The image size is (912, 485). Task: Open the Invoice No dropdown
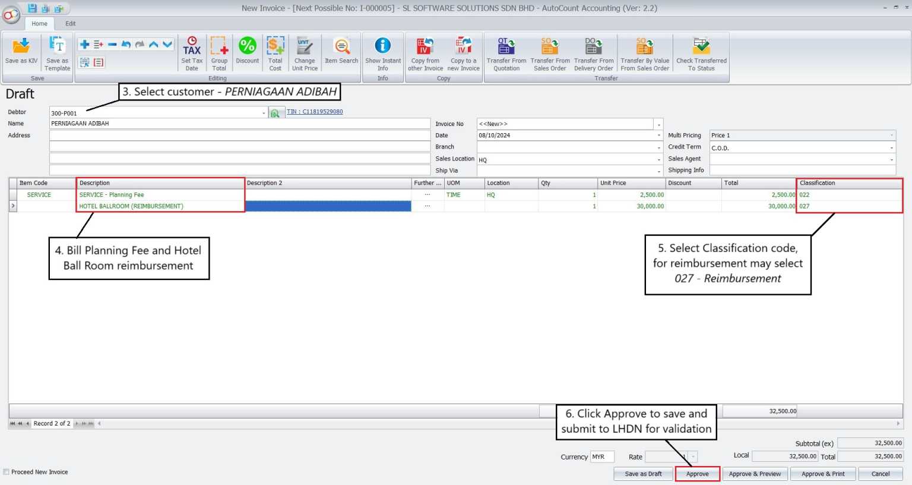[x=658, y=124]
